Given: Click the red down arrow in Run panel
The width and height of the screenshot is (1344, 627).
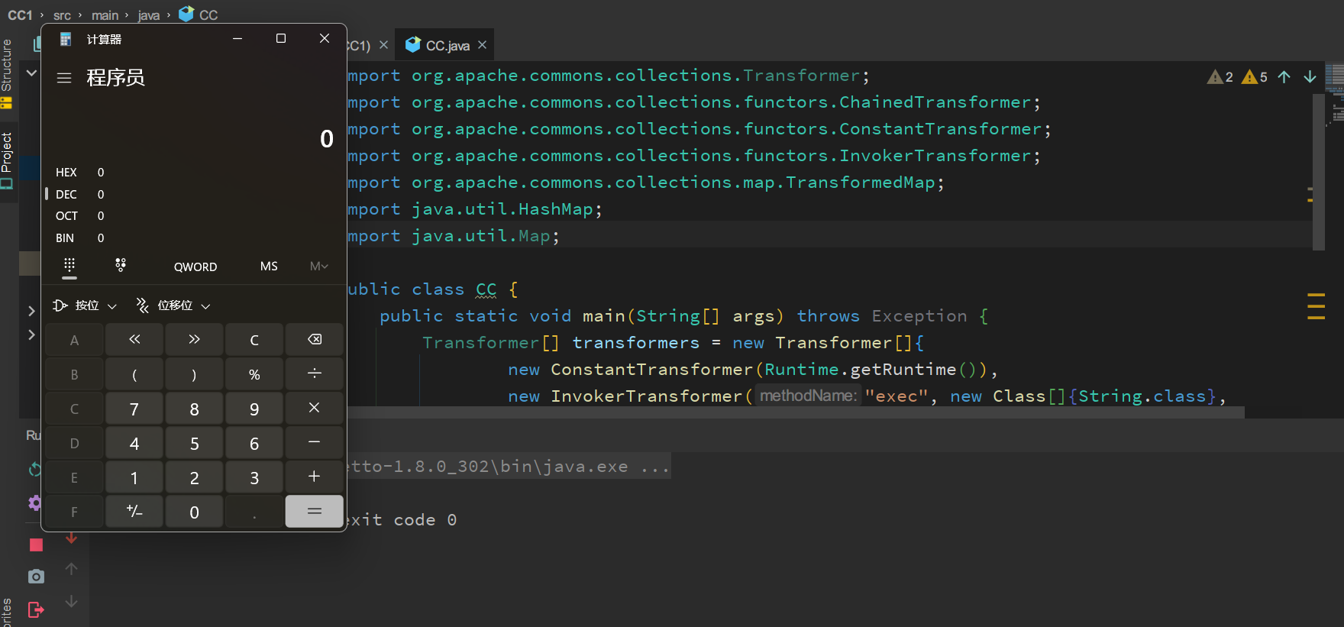Looking at the screenshot, I should 71,538.
